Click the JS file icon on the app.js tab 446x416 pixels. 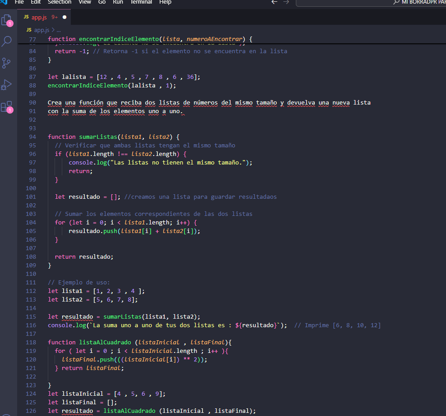pyautogui.click(x=26, y=17)
